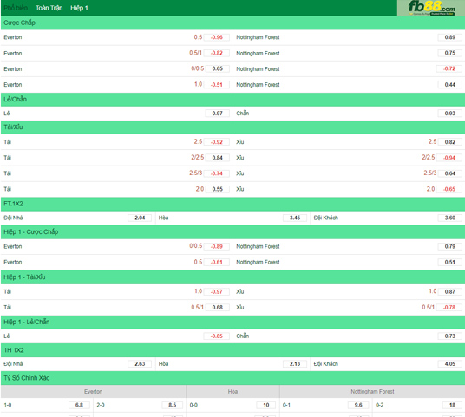Select Tài 2.5/3 odds -0.74

pyautogui.click(x=217, y=173)
